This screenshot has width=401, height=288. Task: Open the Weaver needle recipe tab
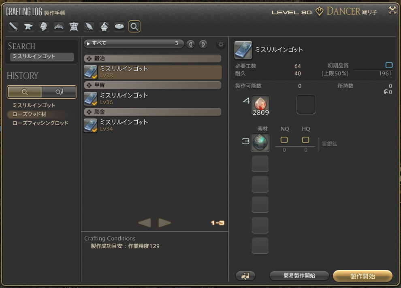pyautogui.click(x=89, y=26)
